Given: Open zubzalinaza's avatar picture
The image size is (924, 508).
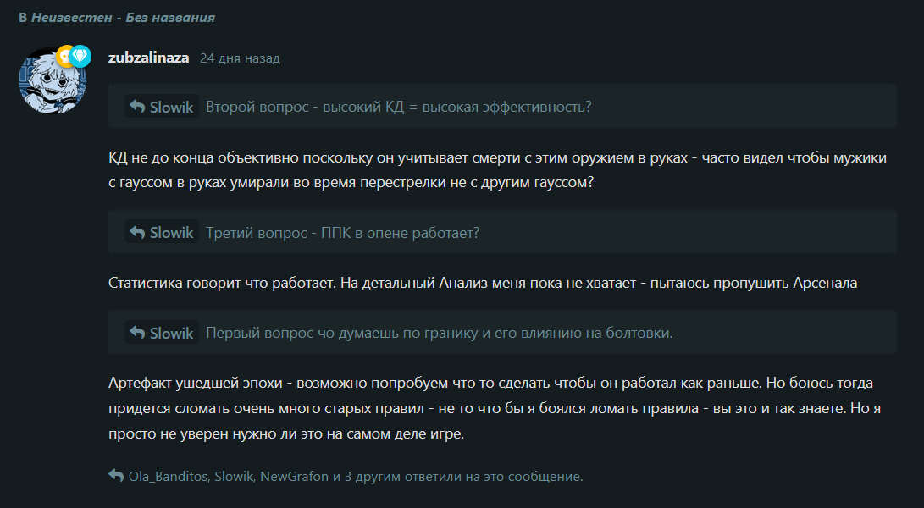Looking at the screenshot, I should pos(53,80).
